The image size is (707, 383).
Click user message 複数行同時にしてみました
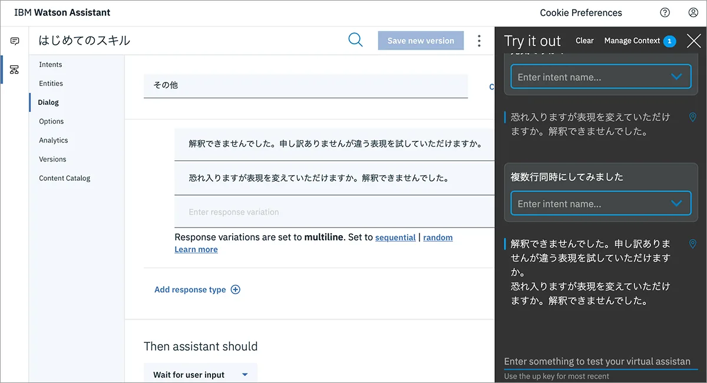(x=567, y=177)
